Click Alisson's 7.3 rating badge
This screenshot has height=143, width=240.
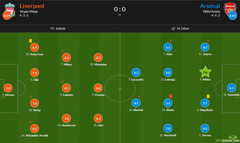(8, 88)
